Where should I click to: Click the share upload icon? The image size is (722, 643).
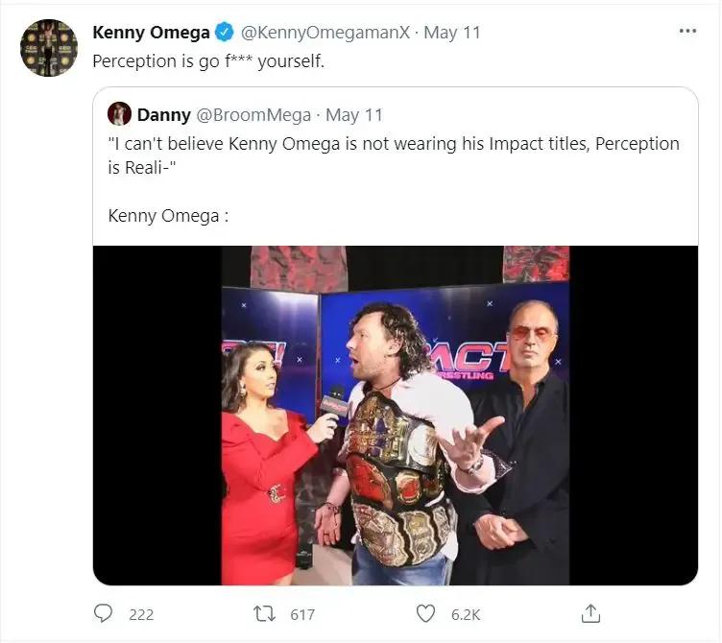click(591, 613)
